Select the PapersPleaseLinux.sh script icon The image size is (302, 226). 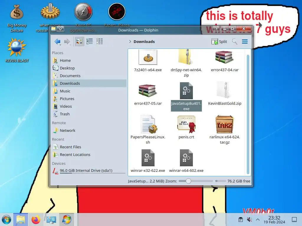148,124
